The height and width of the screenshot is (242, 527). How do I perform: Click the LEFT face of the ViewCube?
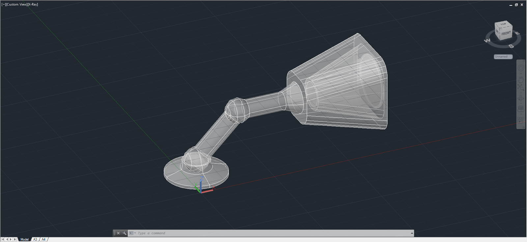click(497, 32)
